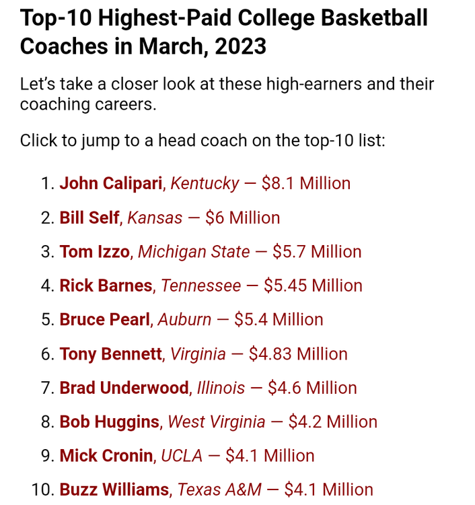Select the Bruce Pearl link
Image resolution: width=475 pixels, height=505 pixels.
tap(104, 320)
